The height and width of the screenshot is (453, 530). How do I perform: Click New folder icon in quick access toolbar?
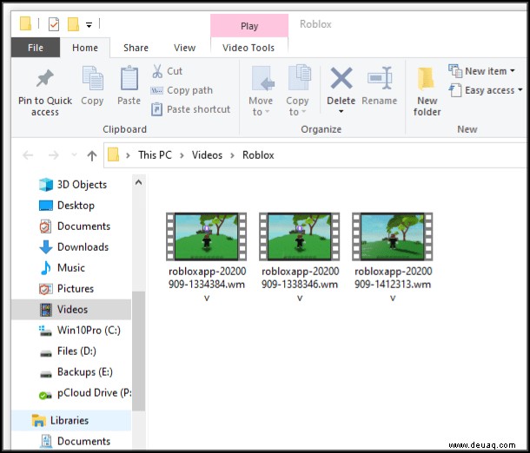click(x=73, y=24)
